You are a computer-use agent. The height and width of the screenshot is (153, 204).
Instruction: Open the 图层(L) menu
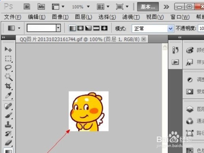point(84,17)
